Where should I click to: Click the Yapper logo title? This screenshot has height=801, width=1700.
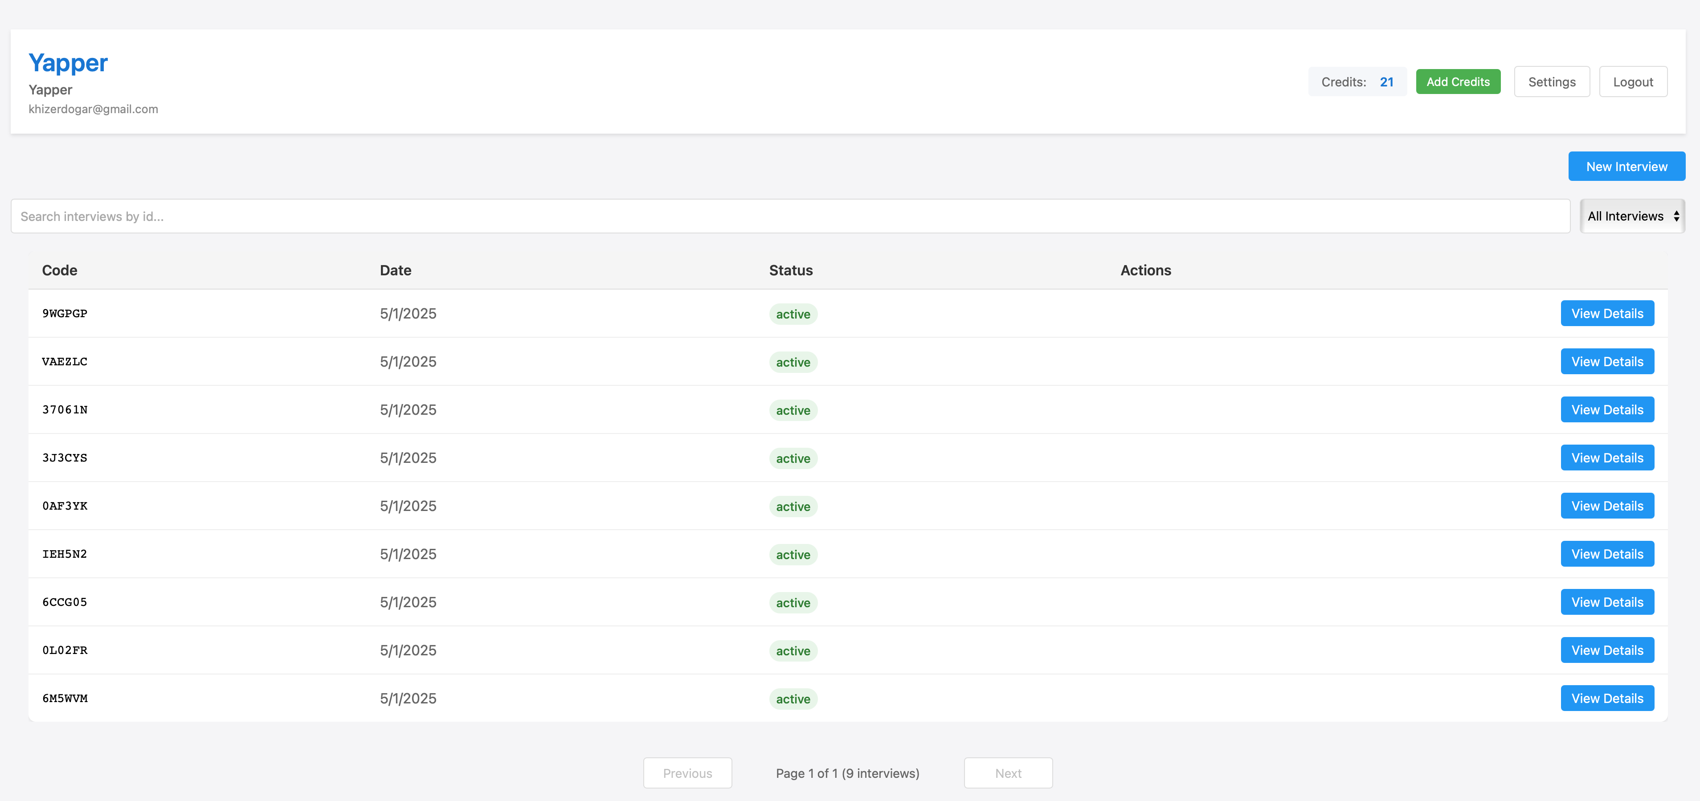[x=68, y=63]
